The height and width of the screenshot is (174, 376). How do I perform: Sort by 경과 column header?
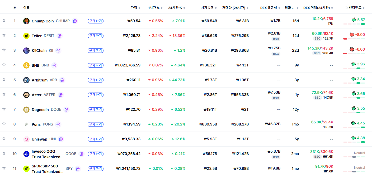(292, 8)
